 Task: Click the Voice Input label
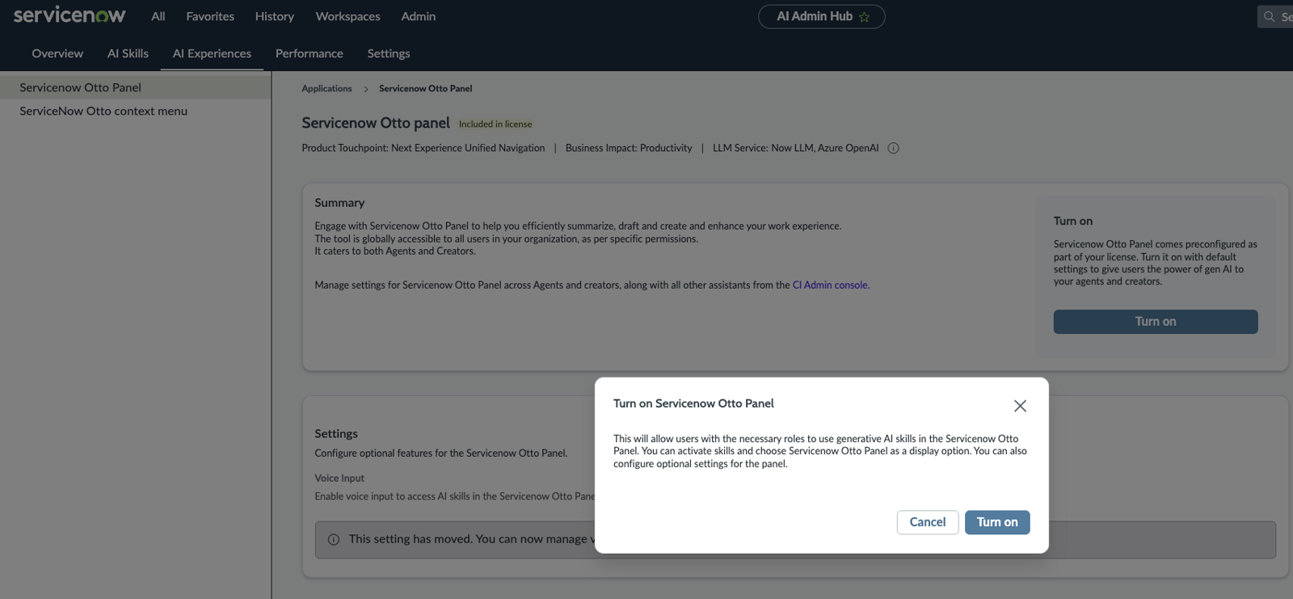tap(339, 479)
